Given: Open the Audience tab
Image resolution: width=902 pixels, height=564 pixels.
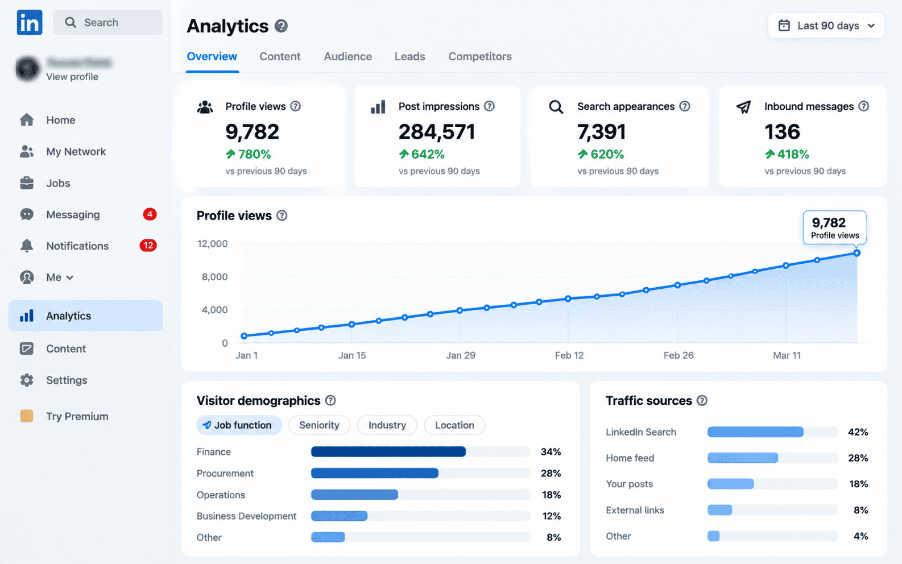Looking at the screenshot, I should (348, 56).
